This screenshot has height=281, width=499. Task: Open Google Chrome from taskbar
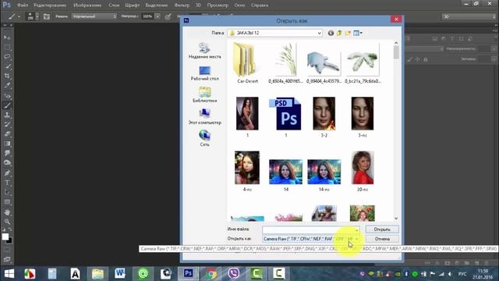click(211, 274)
